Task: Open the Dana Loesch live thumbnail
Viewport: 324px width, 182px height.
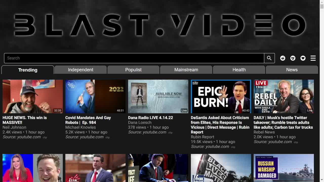Action: click(x=158, y=97)
